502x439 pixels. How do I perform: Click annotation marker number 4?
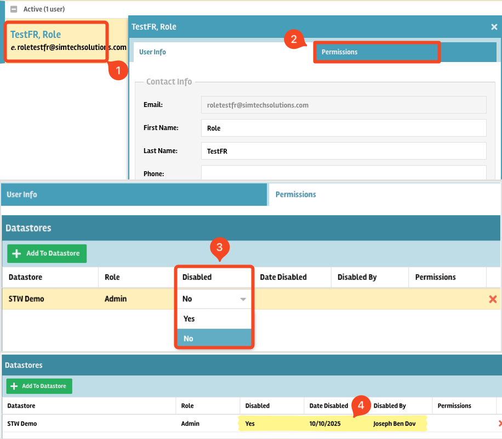pos(360,406)
